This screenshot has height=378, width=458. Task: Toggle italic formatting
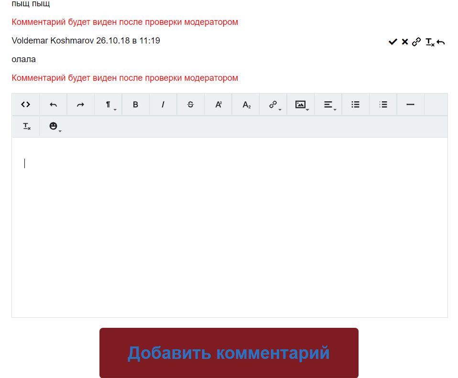tap(163, 105)
